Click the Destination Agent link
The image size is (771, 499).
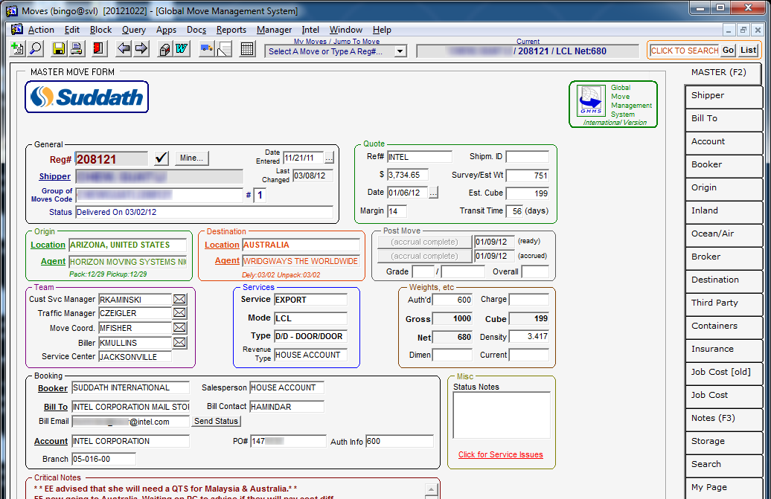coord(227,261)
